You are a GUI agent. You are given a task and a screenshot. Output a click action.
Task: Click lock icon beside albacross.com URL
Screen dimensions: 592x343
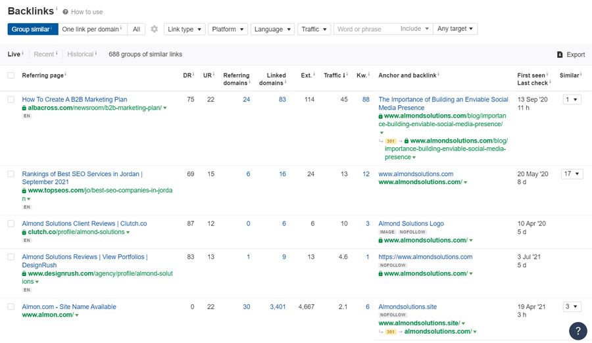24,108
